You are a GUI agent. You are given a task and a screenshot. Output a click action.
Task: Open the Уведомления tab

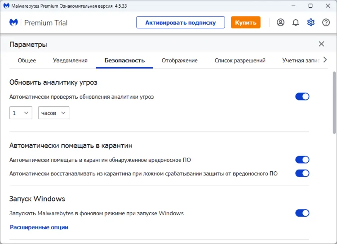(70, 61)
